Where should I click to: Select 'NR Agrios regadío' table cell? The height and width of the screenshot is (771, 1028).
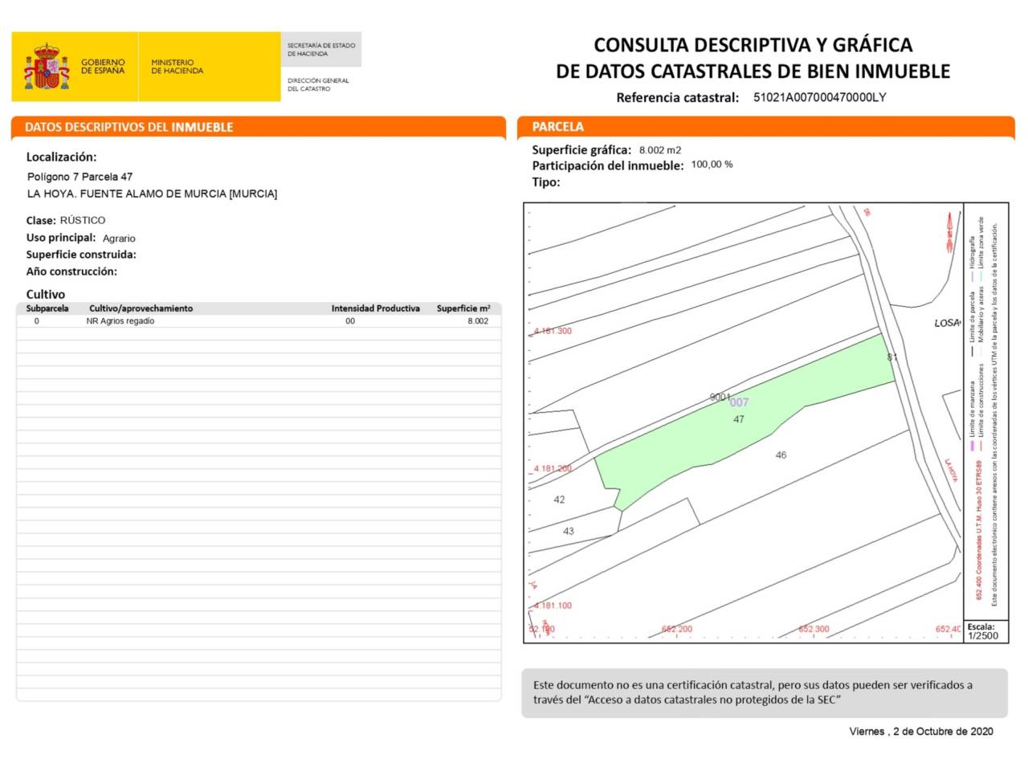point(120,321)
